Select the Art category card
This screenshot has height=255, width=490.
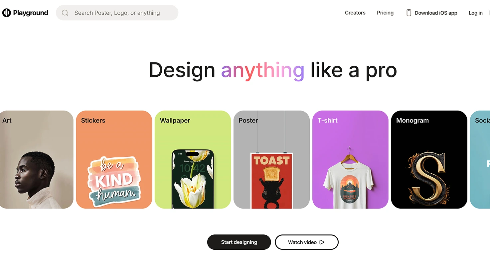pos(36,160)
